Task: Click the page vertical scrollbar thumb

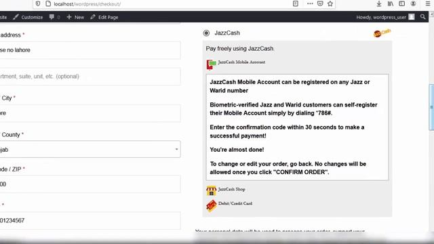Action: click(x=431, y=107)
